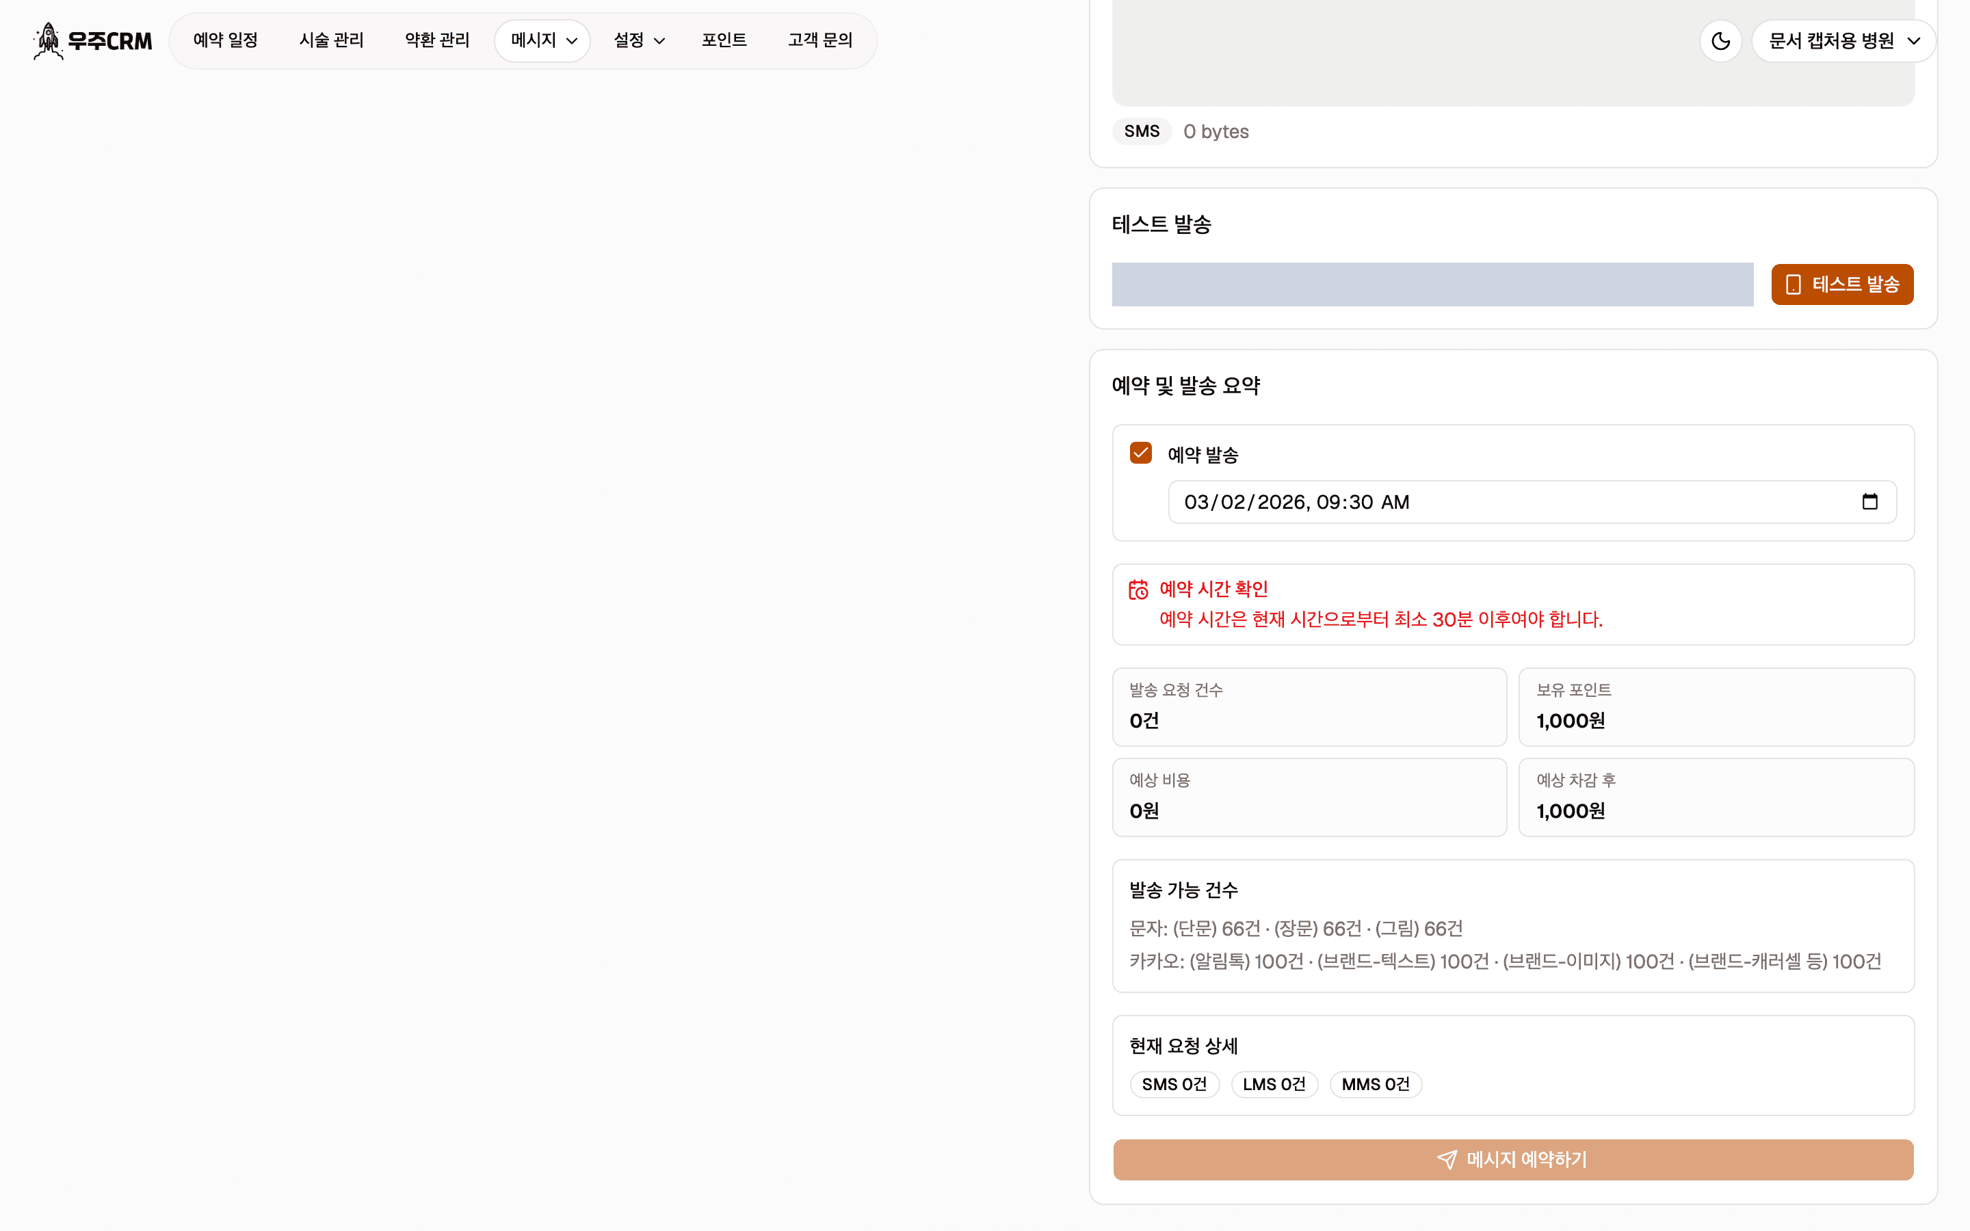The image size is (1970, 1231).
Task: Click the 발송 요청 건수 card
Action: 1309,706
